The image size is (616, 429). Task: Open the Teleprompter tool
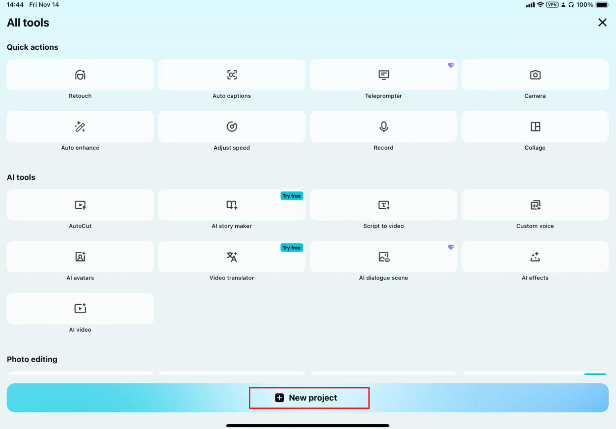click(384, 75)
